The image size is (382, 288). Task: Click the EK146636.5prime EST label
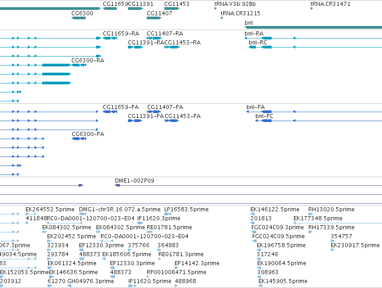[x=73, y=272]
